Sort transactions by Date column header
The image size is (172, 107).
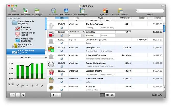62,18
